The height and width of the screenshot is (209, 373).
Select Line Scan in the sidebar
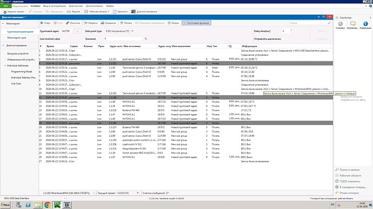coord(16,83)
